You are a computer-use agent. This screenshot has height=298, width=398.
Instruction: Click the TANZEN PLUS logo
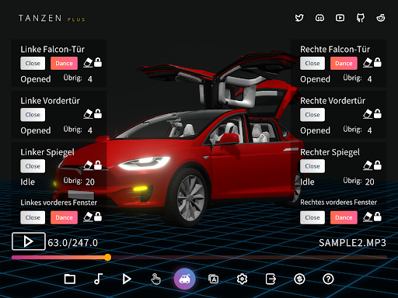(52, 18)
